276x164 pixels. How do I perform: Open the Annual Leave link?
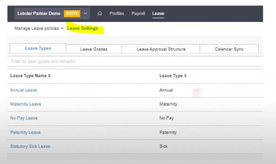point(24,90)
